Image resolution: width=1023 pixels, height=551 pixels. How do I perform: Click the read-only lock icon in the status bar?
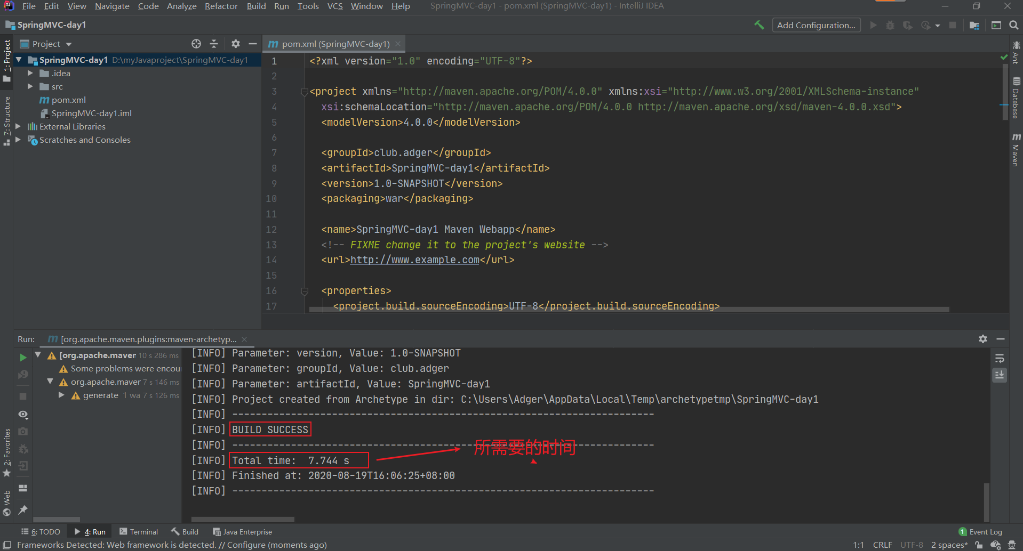pyautogui.click(x=979, y=545)
